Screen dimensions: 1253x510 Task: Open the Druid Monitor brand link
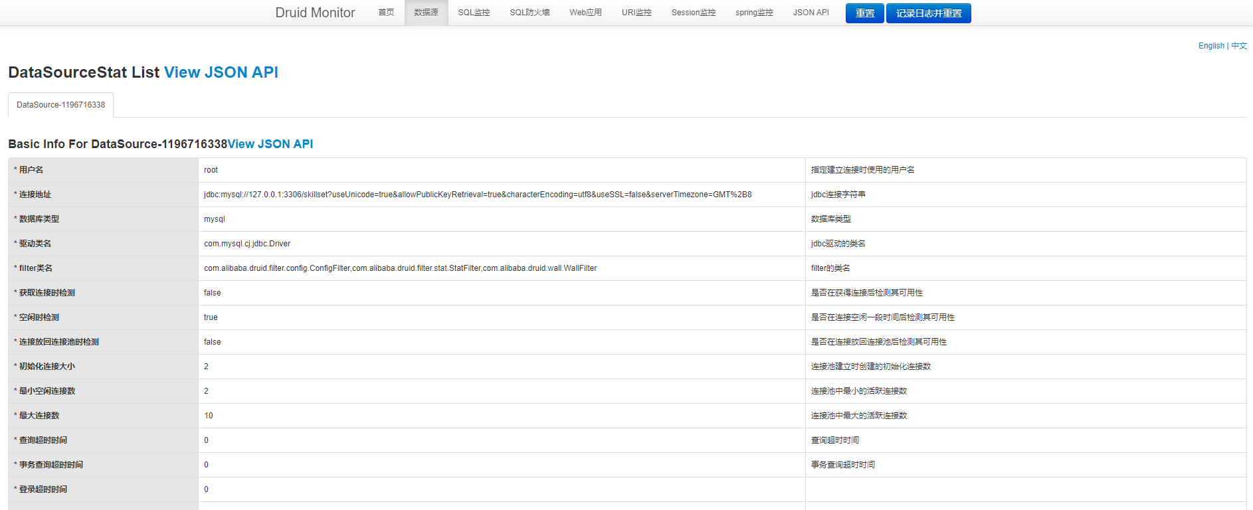[315, 13]
